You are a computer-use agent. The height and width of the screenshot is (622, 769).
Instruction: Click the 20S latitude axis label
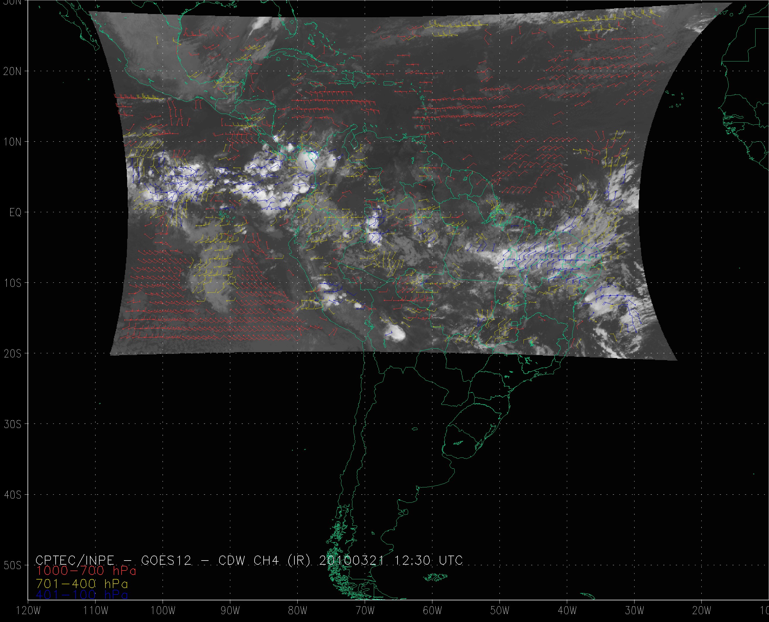pyautogui.click(x=12, y=354)
